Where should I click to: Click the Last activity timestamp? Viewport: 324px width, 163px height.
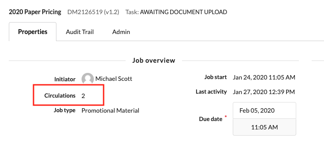(x=264, y=92)
